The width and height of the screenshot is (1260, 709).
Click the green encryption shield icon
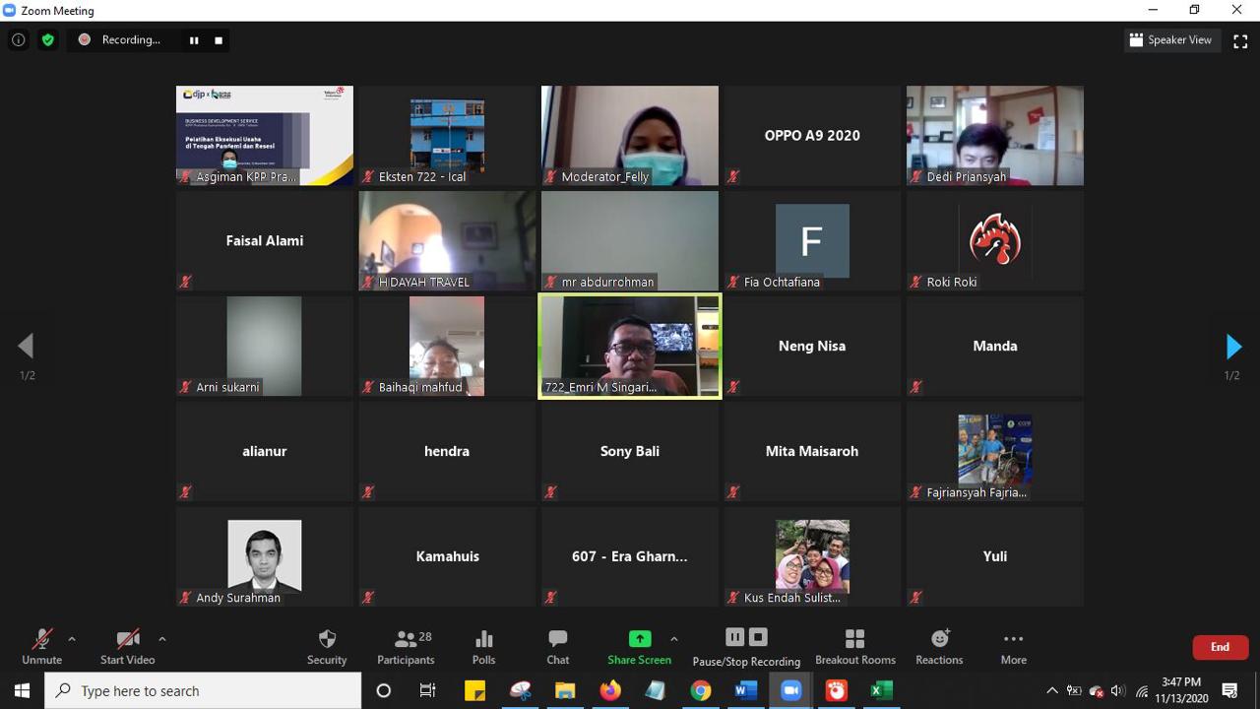coord(47,40)
